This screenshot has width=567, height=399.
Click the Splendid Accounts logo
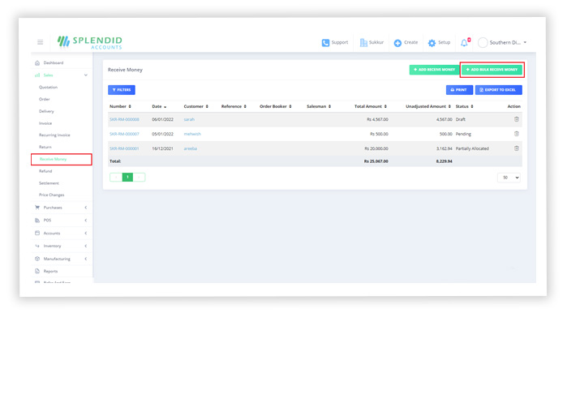(90, 42)
